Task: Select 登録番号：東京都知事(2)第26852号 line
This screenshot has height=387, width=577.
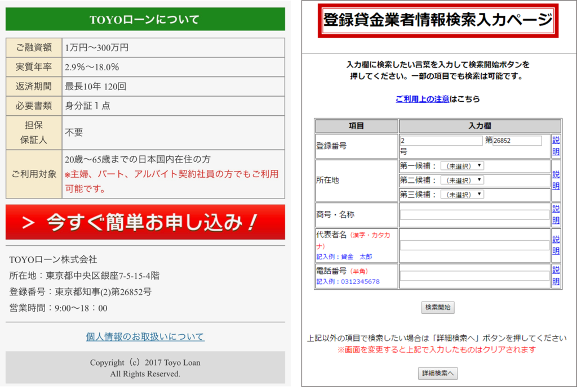Action: (x=80, y=292)
